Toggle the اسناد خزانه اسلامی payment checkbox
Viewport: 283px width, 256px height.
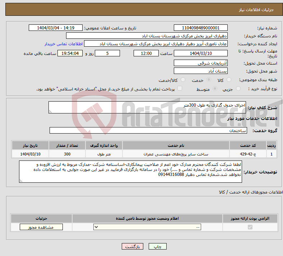click(x=180, y=88)
